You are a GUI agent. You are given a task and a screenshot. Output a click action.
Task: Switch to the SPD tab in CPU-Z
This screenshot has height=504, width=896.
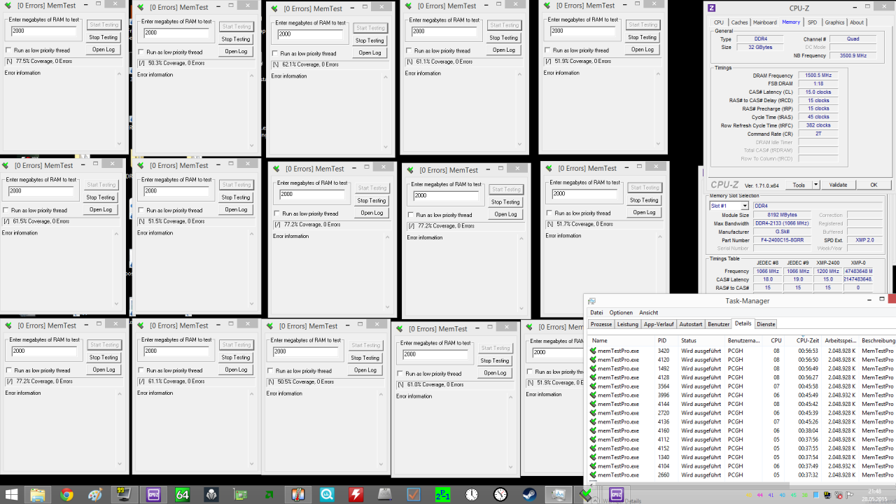[x=812, y=22]
